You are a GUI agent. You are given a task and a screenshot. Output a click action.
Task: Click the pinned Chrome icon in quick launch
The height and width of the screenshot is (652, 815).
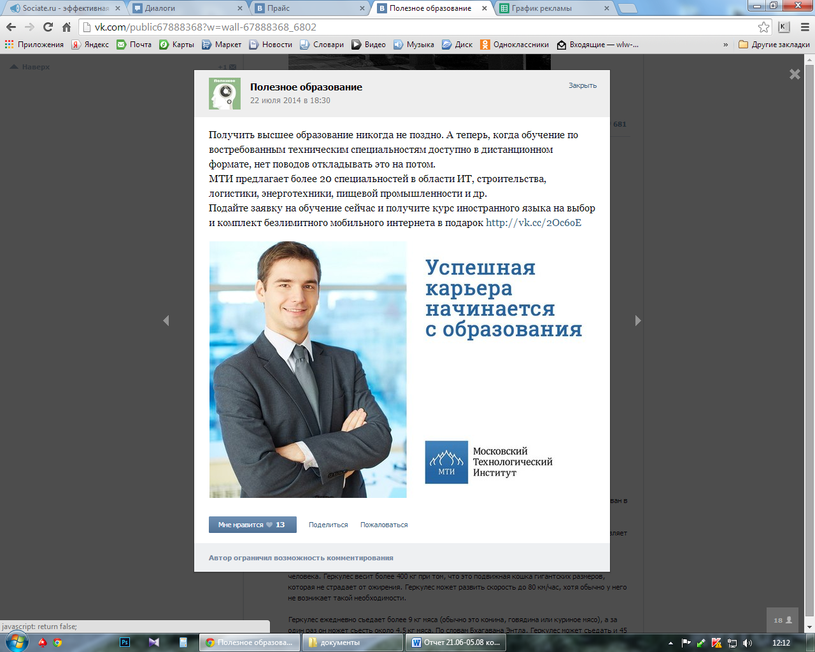(x=57, y=642)
